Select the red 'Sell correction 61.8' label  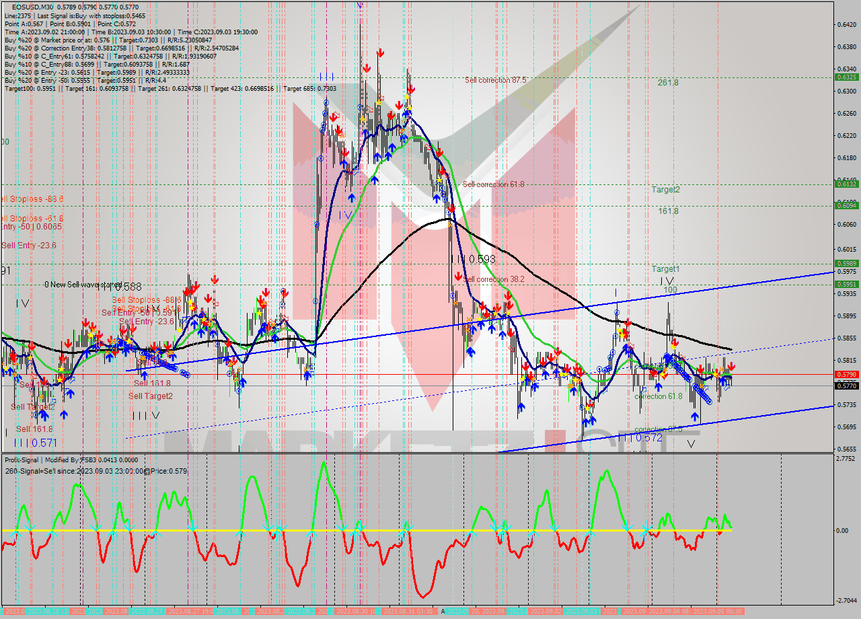point(493,184)
